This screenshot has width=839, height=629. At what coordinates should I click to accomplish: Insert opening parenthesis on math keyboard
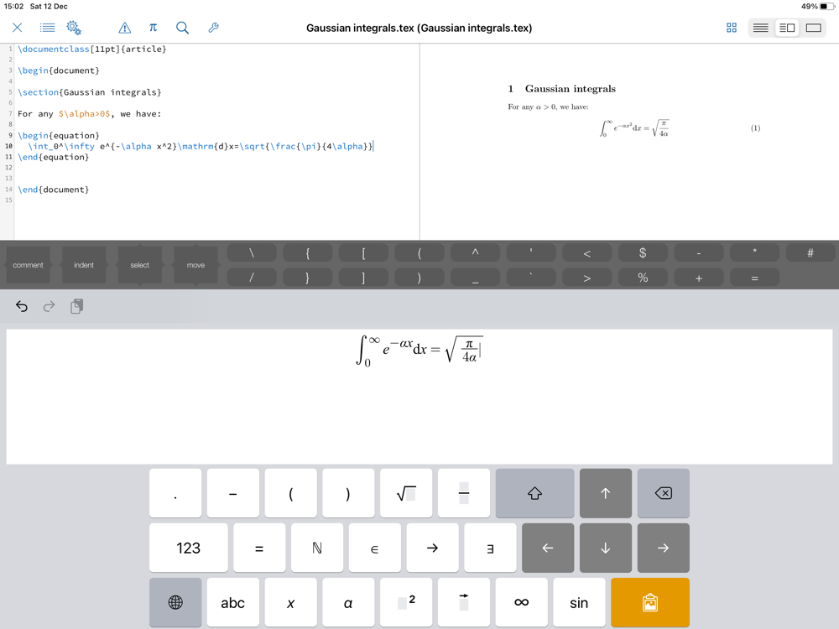tap(290, 493)
